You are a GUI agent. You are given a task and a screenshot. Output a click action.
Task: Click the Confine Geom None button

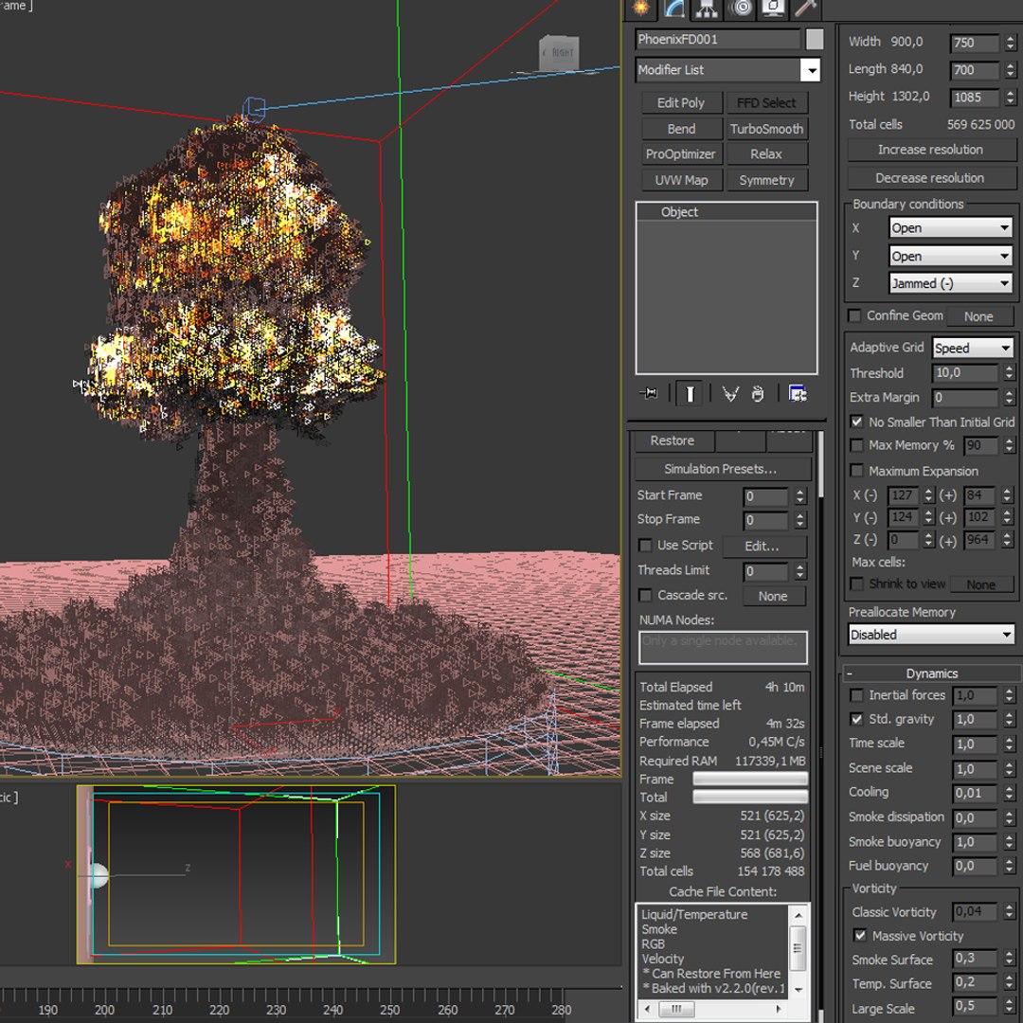(x=978, y=316)
